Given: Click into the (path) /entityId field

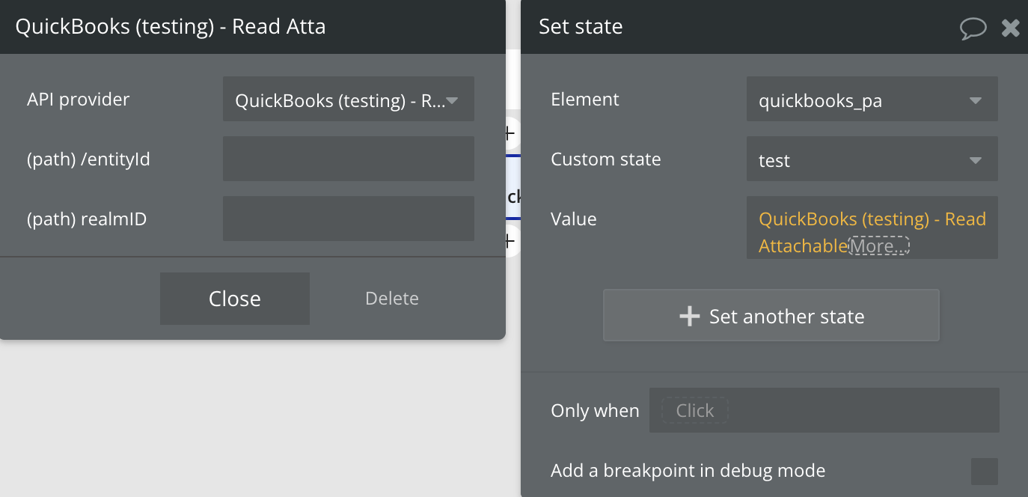Looking at the screenshot, I should (x=348, y=159).
